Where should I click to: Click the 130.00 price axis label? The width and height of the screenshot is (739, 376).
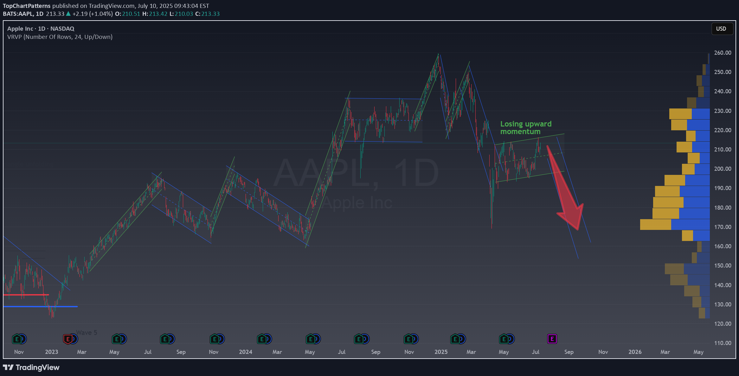pos(723,304)
